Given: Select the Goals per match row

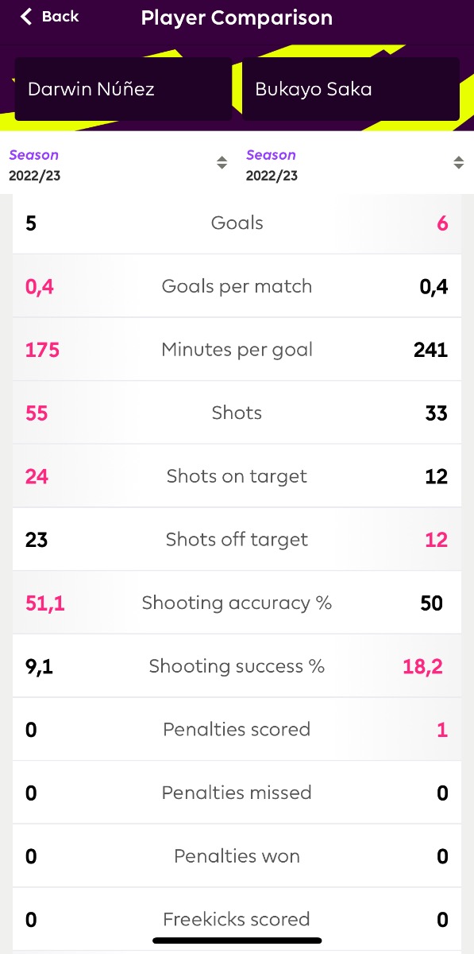Looking at the screenshot, I should (237, 286).
